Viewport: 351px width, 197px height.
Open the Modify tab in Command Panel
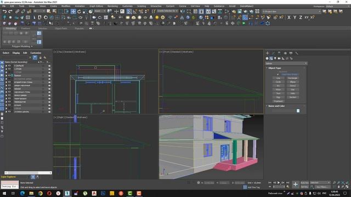pyautogui.click(x=273, y=53)
